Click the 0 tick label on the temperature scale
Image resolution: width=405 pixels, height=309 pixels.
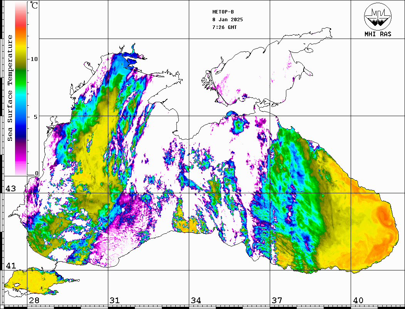click(37, 173)
